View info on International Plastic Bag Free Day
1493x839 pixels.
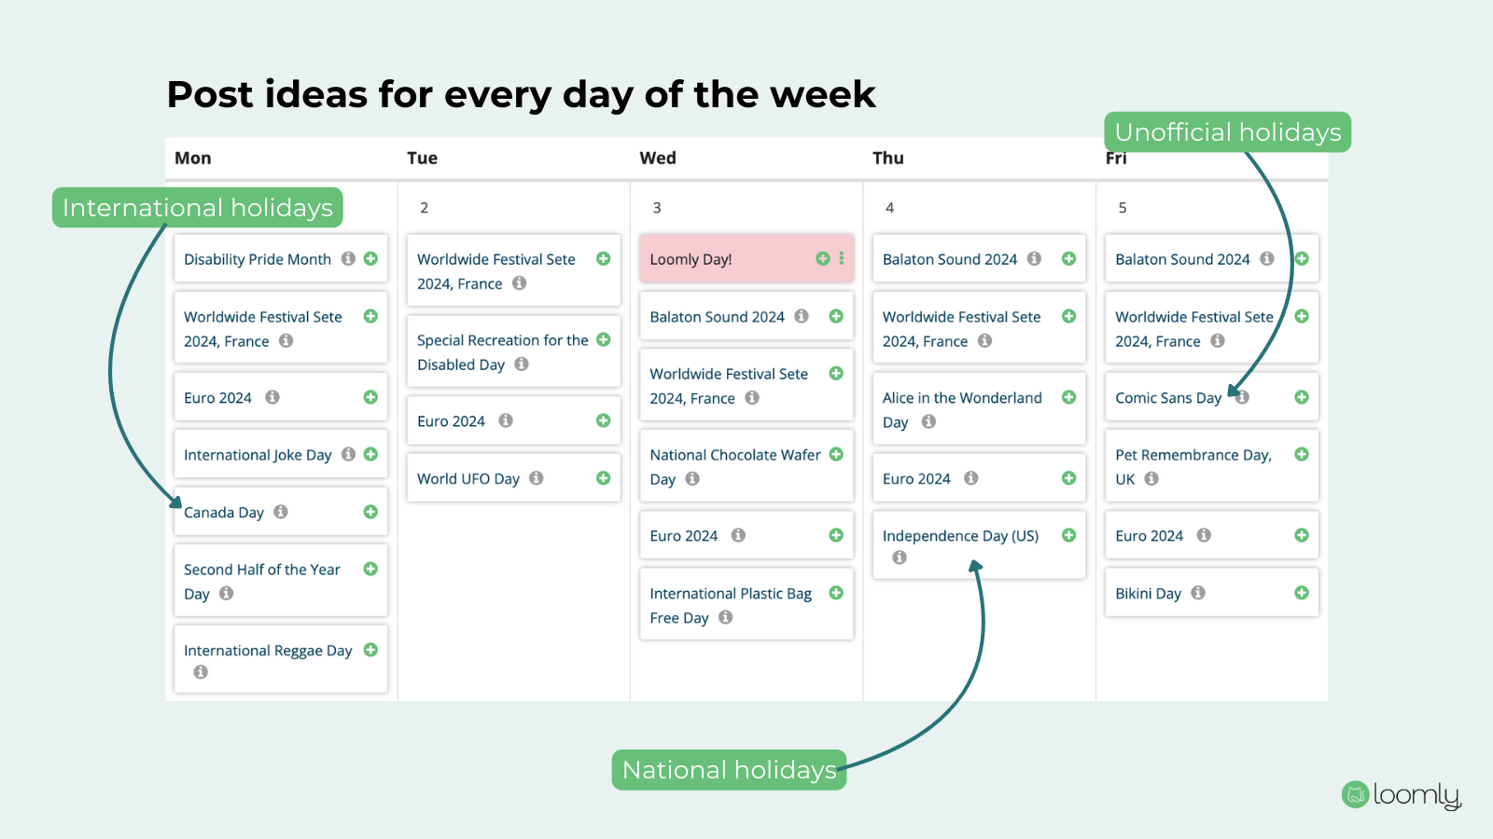click(726, 617)
